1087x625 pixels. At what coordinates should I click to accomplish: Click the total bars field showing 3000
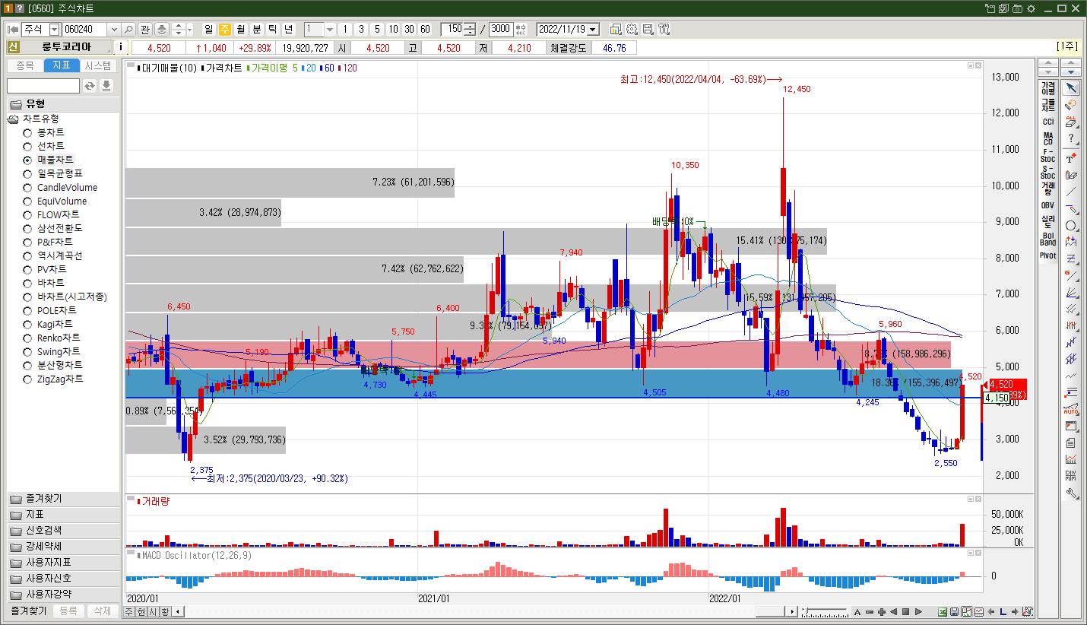[x=501, y=29]
